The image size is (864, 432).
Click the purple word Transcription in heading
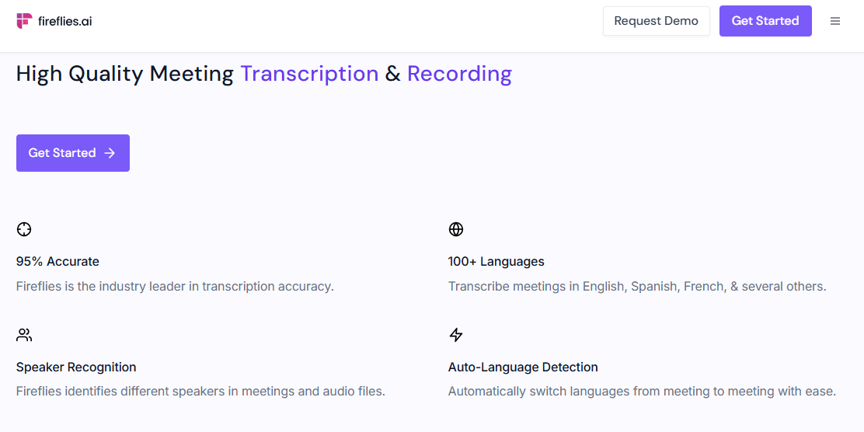click(310, 74)
